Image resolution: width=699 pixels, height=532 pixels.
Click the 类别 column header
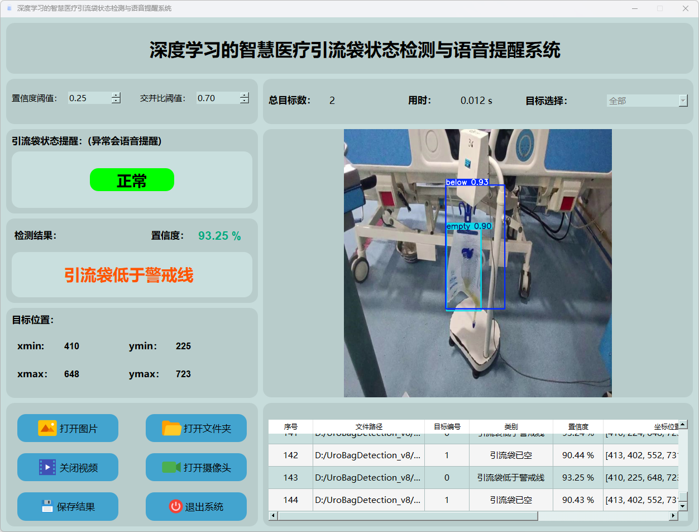pyautogui.click(x=510, y=426)
